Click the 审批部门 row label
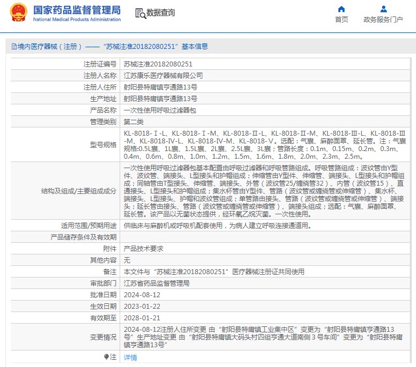 pyautogui.click(x=103, y=283)
